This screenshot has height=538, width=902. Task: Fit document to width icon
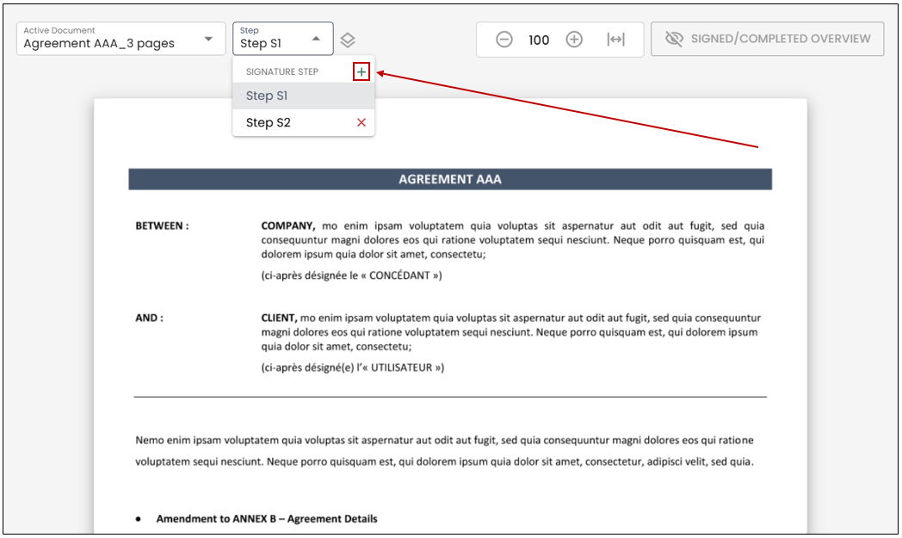pos(616,39)
